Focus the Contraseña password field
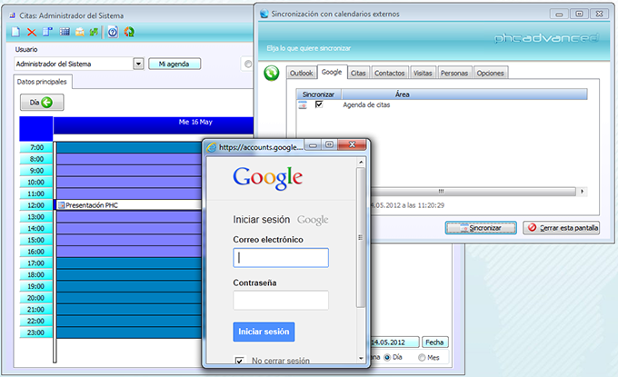Image resolution: width=618 pixels, height=377 pixels. [281, 300]
